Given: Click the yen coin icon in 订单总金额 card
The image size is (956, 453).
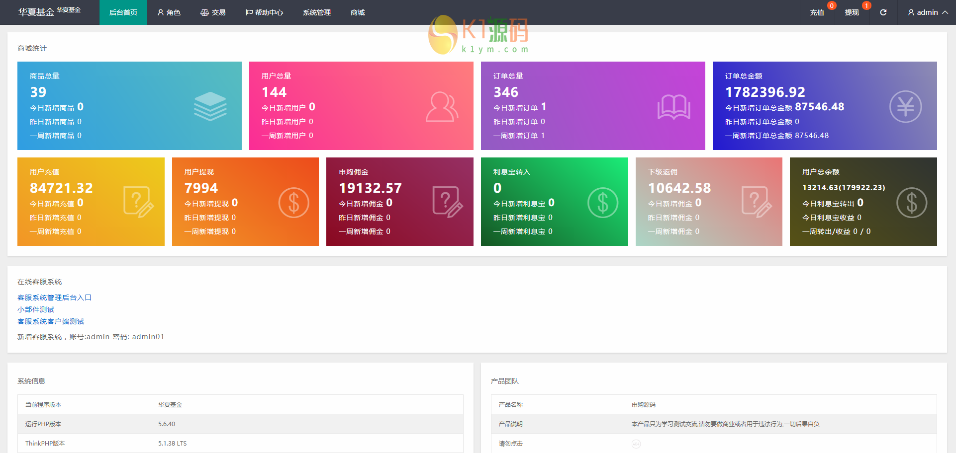Looking at the screenshot, I should pos(905,106).
